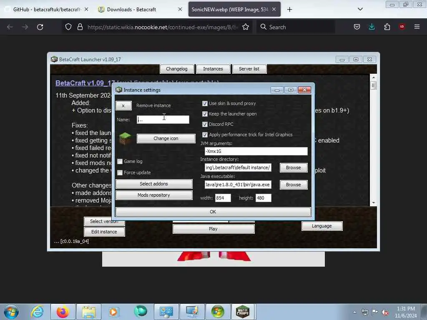The width and height of the screenshot is (427, 320).
Task: Click the Firefox back arrow
Action: [x=10, y=27]
